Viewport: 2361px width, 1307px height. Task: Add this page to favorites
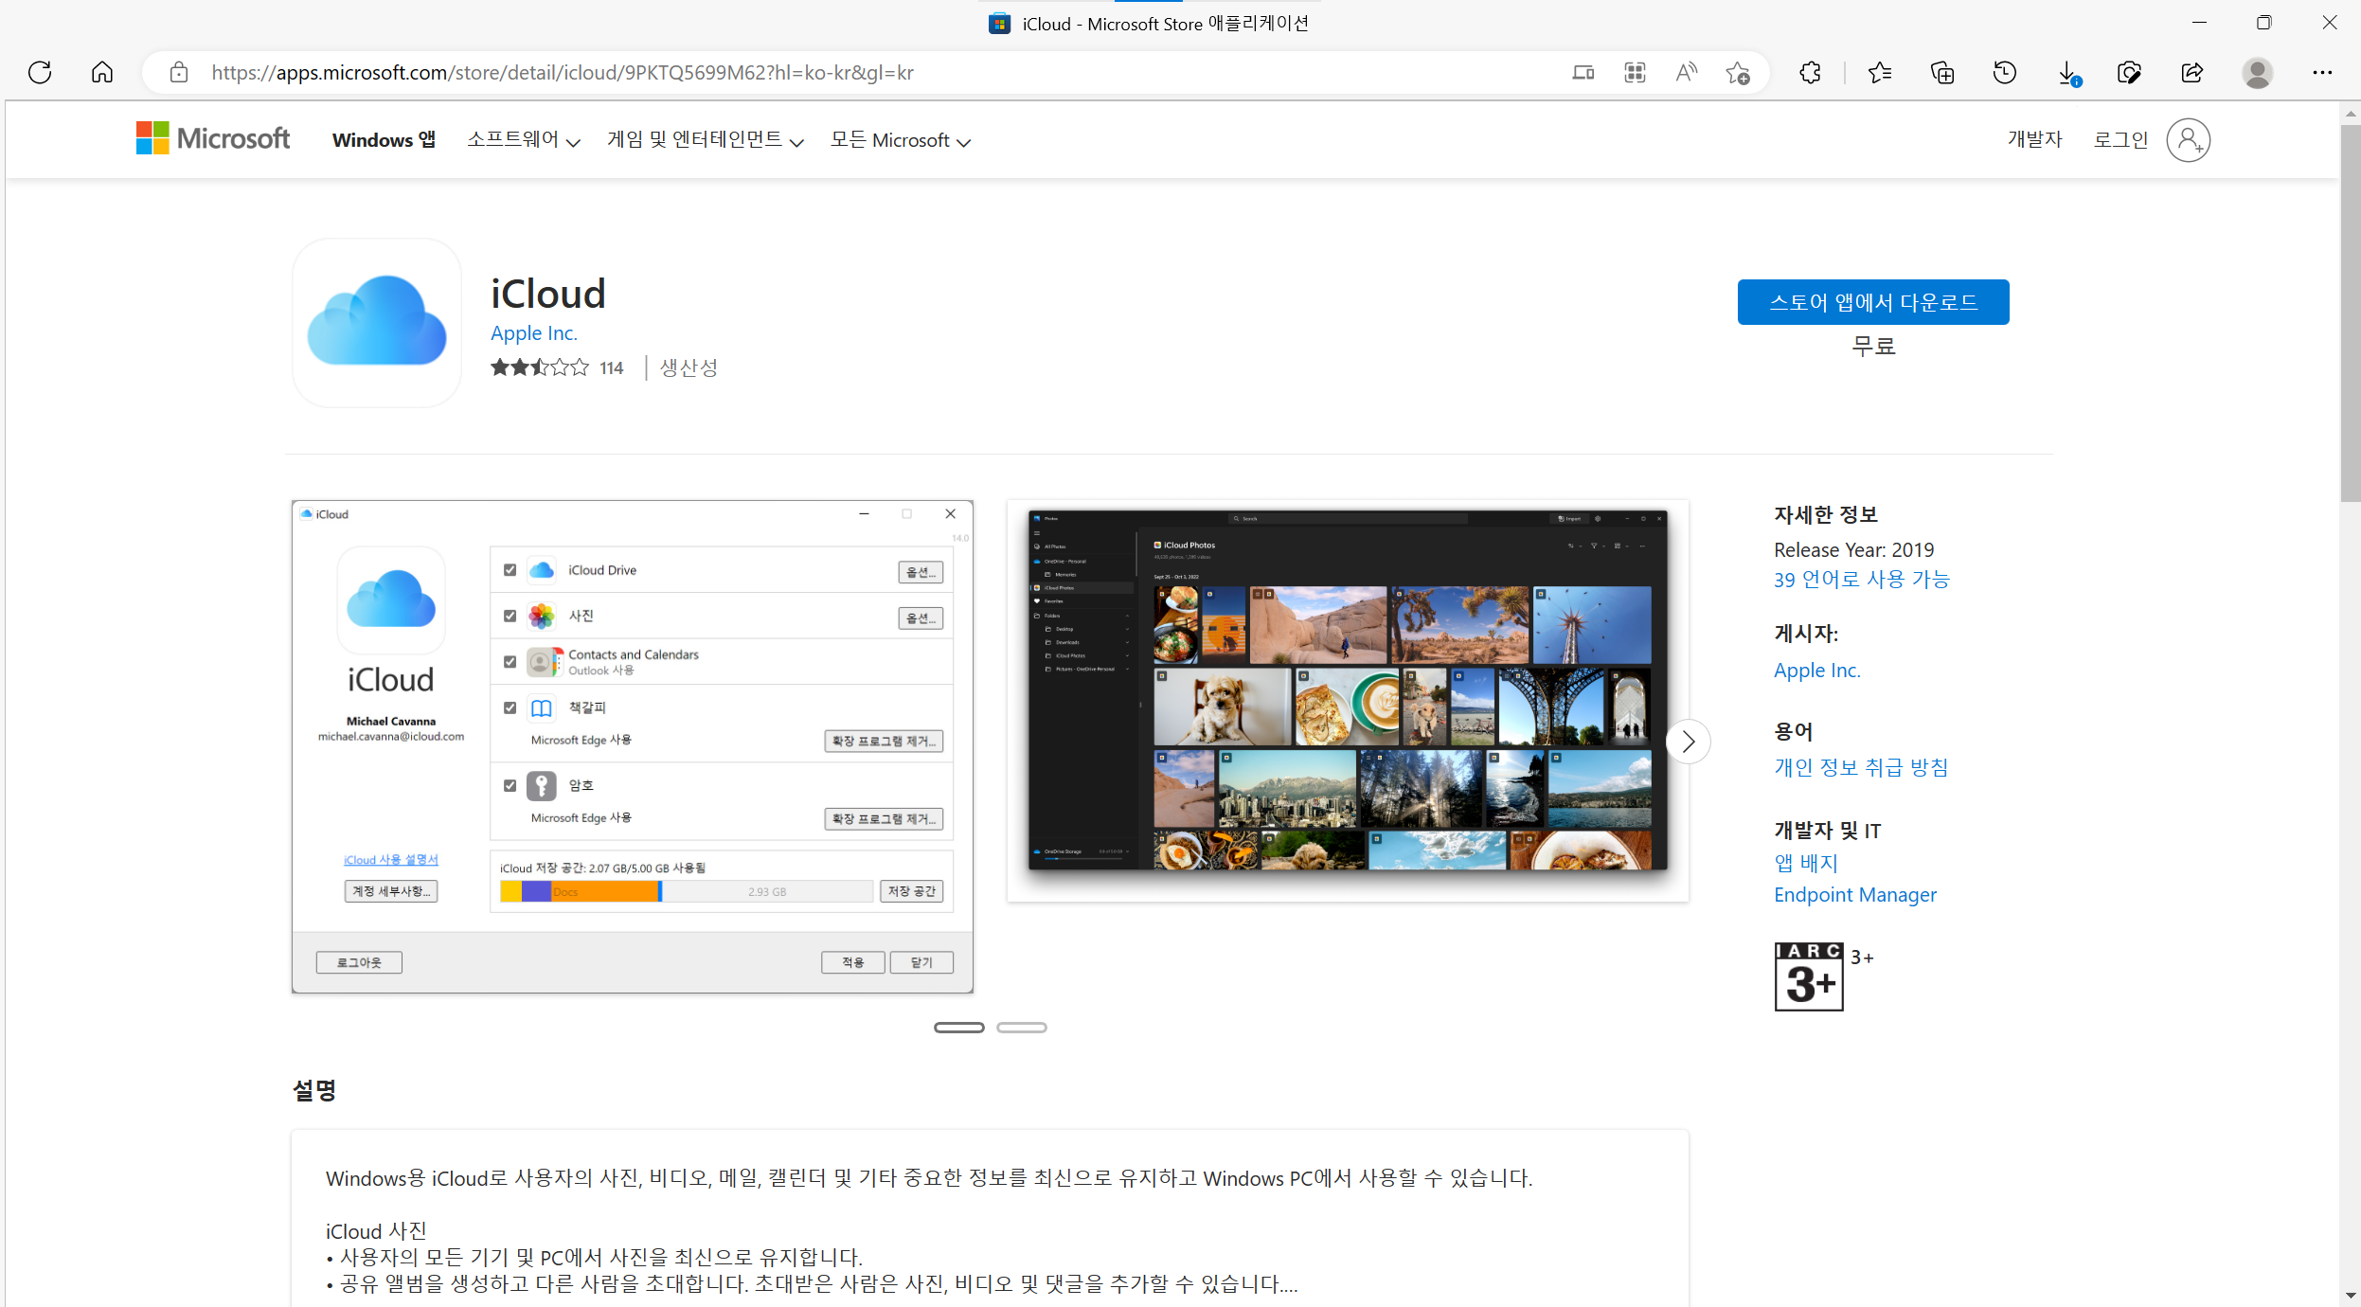click(1738, 73)
